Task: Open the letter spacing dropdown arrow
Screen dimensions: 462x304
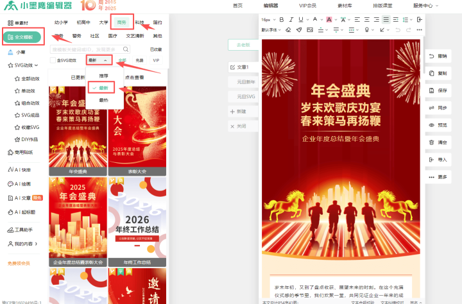Action: click(x=349, y=20)
